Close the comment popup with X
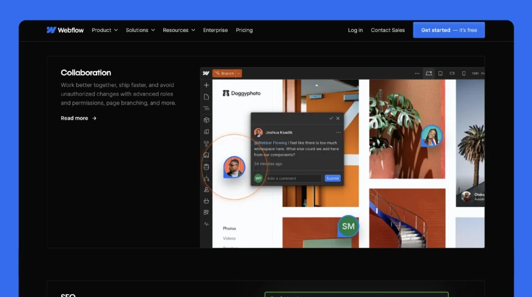This screenshot has height=297, width=532. 338,118
